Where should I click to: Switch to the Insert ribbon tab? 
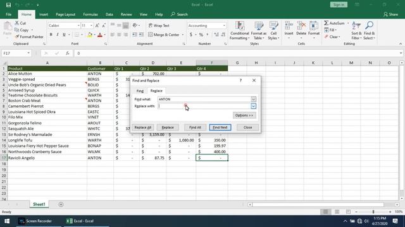pyautogui.click(x=44, y=15)
